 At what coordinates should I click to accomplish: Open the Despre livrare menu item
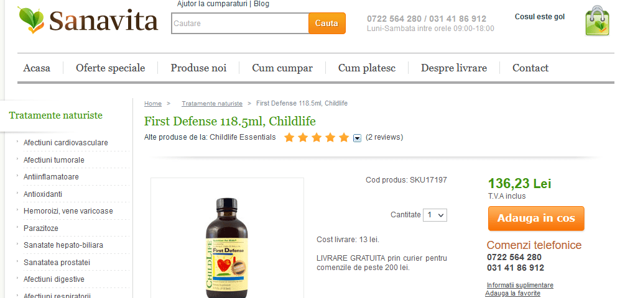tap(454, 68)
